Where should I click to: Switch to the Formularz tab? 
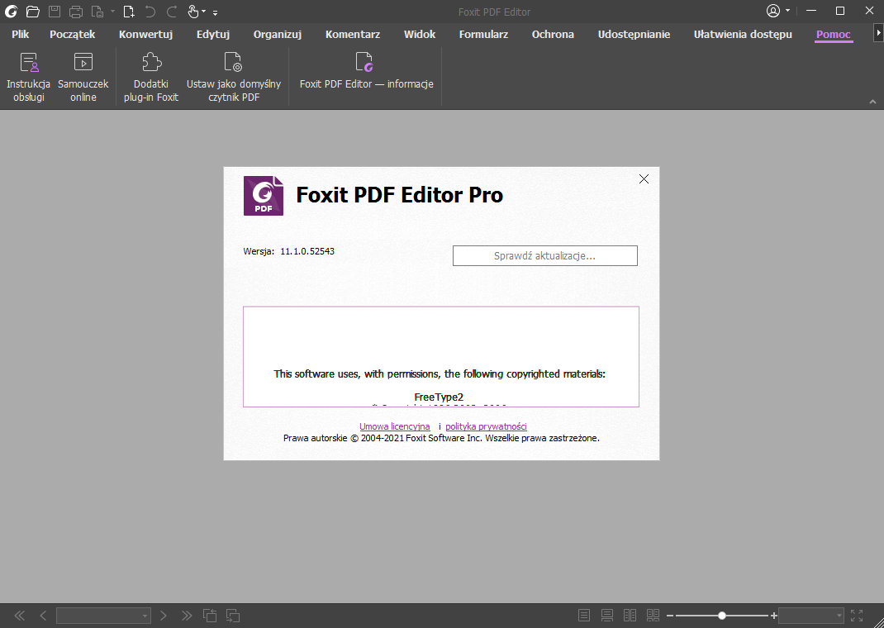[483, 35]
